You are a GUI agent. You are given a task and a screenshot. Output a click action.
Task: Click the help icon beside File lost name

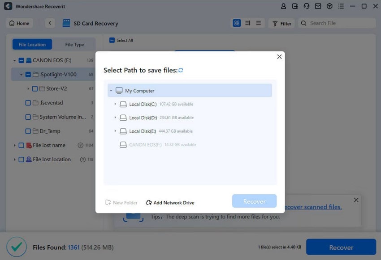tap(80, 145)
